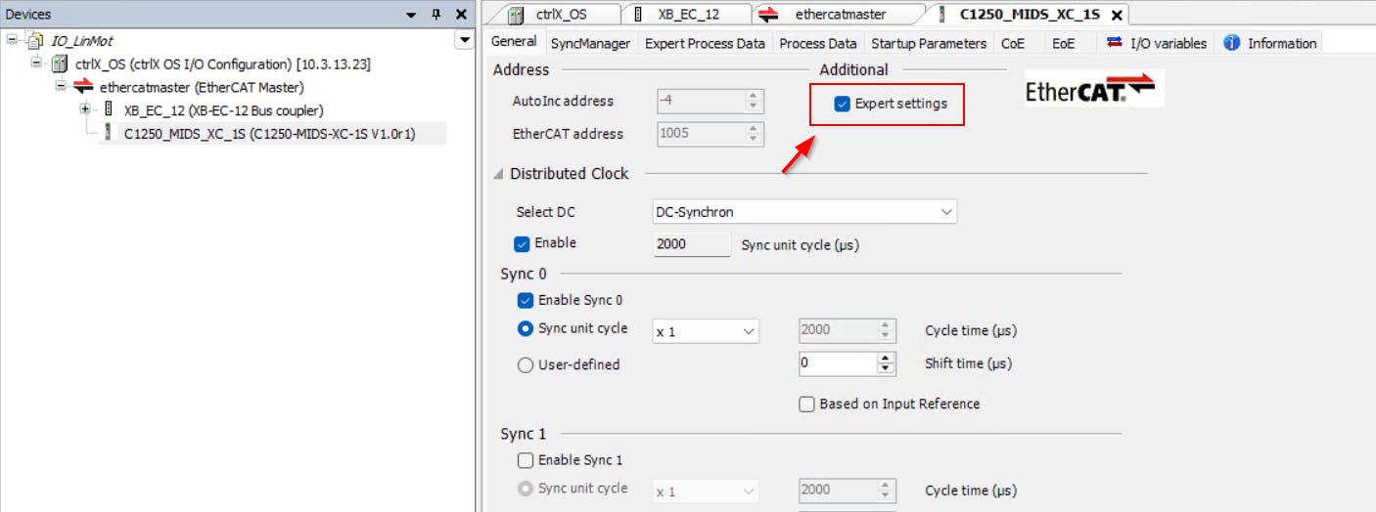
Task: Close the C1250_MIDS_XC_1S editor tab
Action: click(1116, 15)
